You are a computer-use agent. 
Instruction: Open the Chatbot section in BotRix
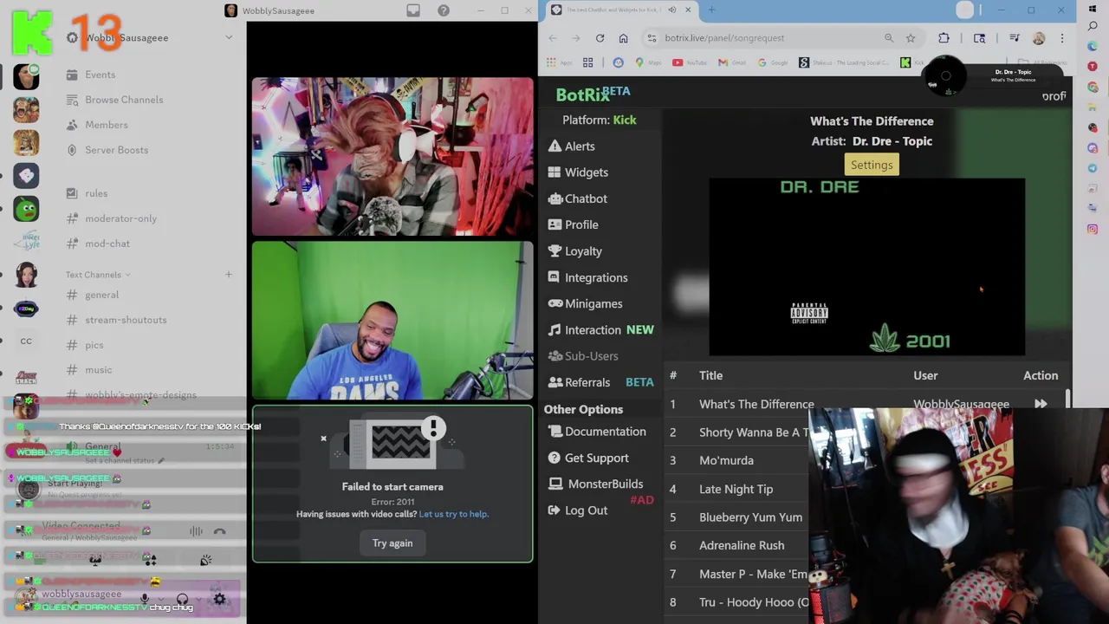pyautogui.click(x=577, y=198)
